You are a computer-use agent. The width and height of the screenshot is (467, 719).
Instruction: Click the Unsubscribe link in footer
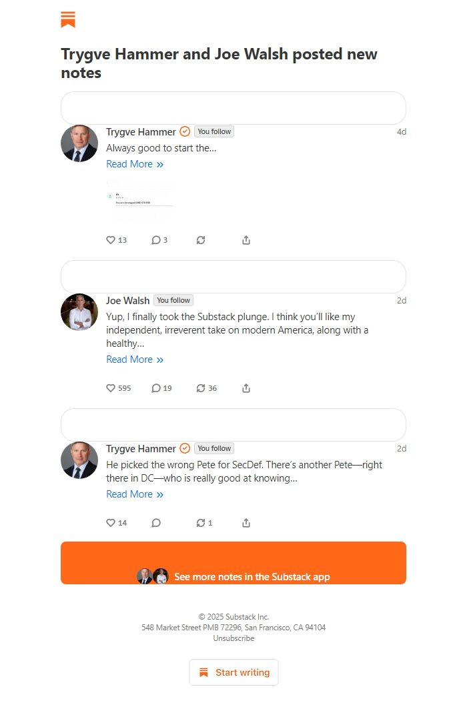tap(233, 638)
